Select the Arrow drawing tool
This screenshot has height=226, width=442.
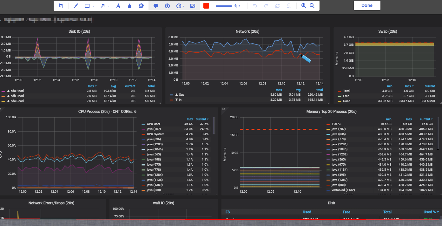103,6
